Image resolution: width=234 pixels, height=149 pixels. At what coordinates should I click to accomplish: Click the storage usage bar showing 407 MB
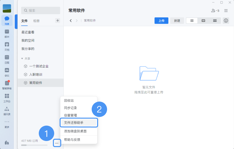click(34, 145)
